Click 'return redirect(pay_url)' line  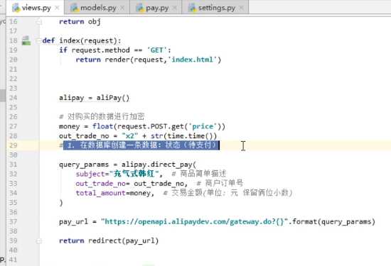tap(109, 241)
